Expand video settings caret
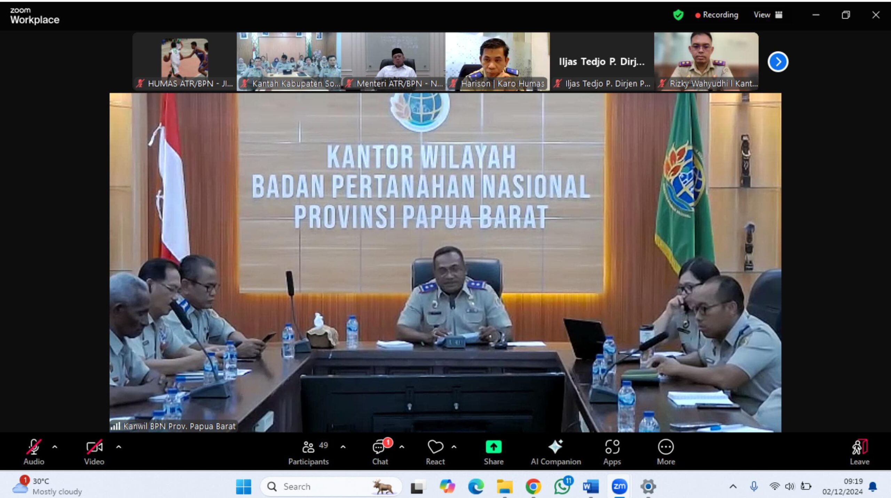Screen dimensions: 891x498 [x=119, y=447]
